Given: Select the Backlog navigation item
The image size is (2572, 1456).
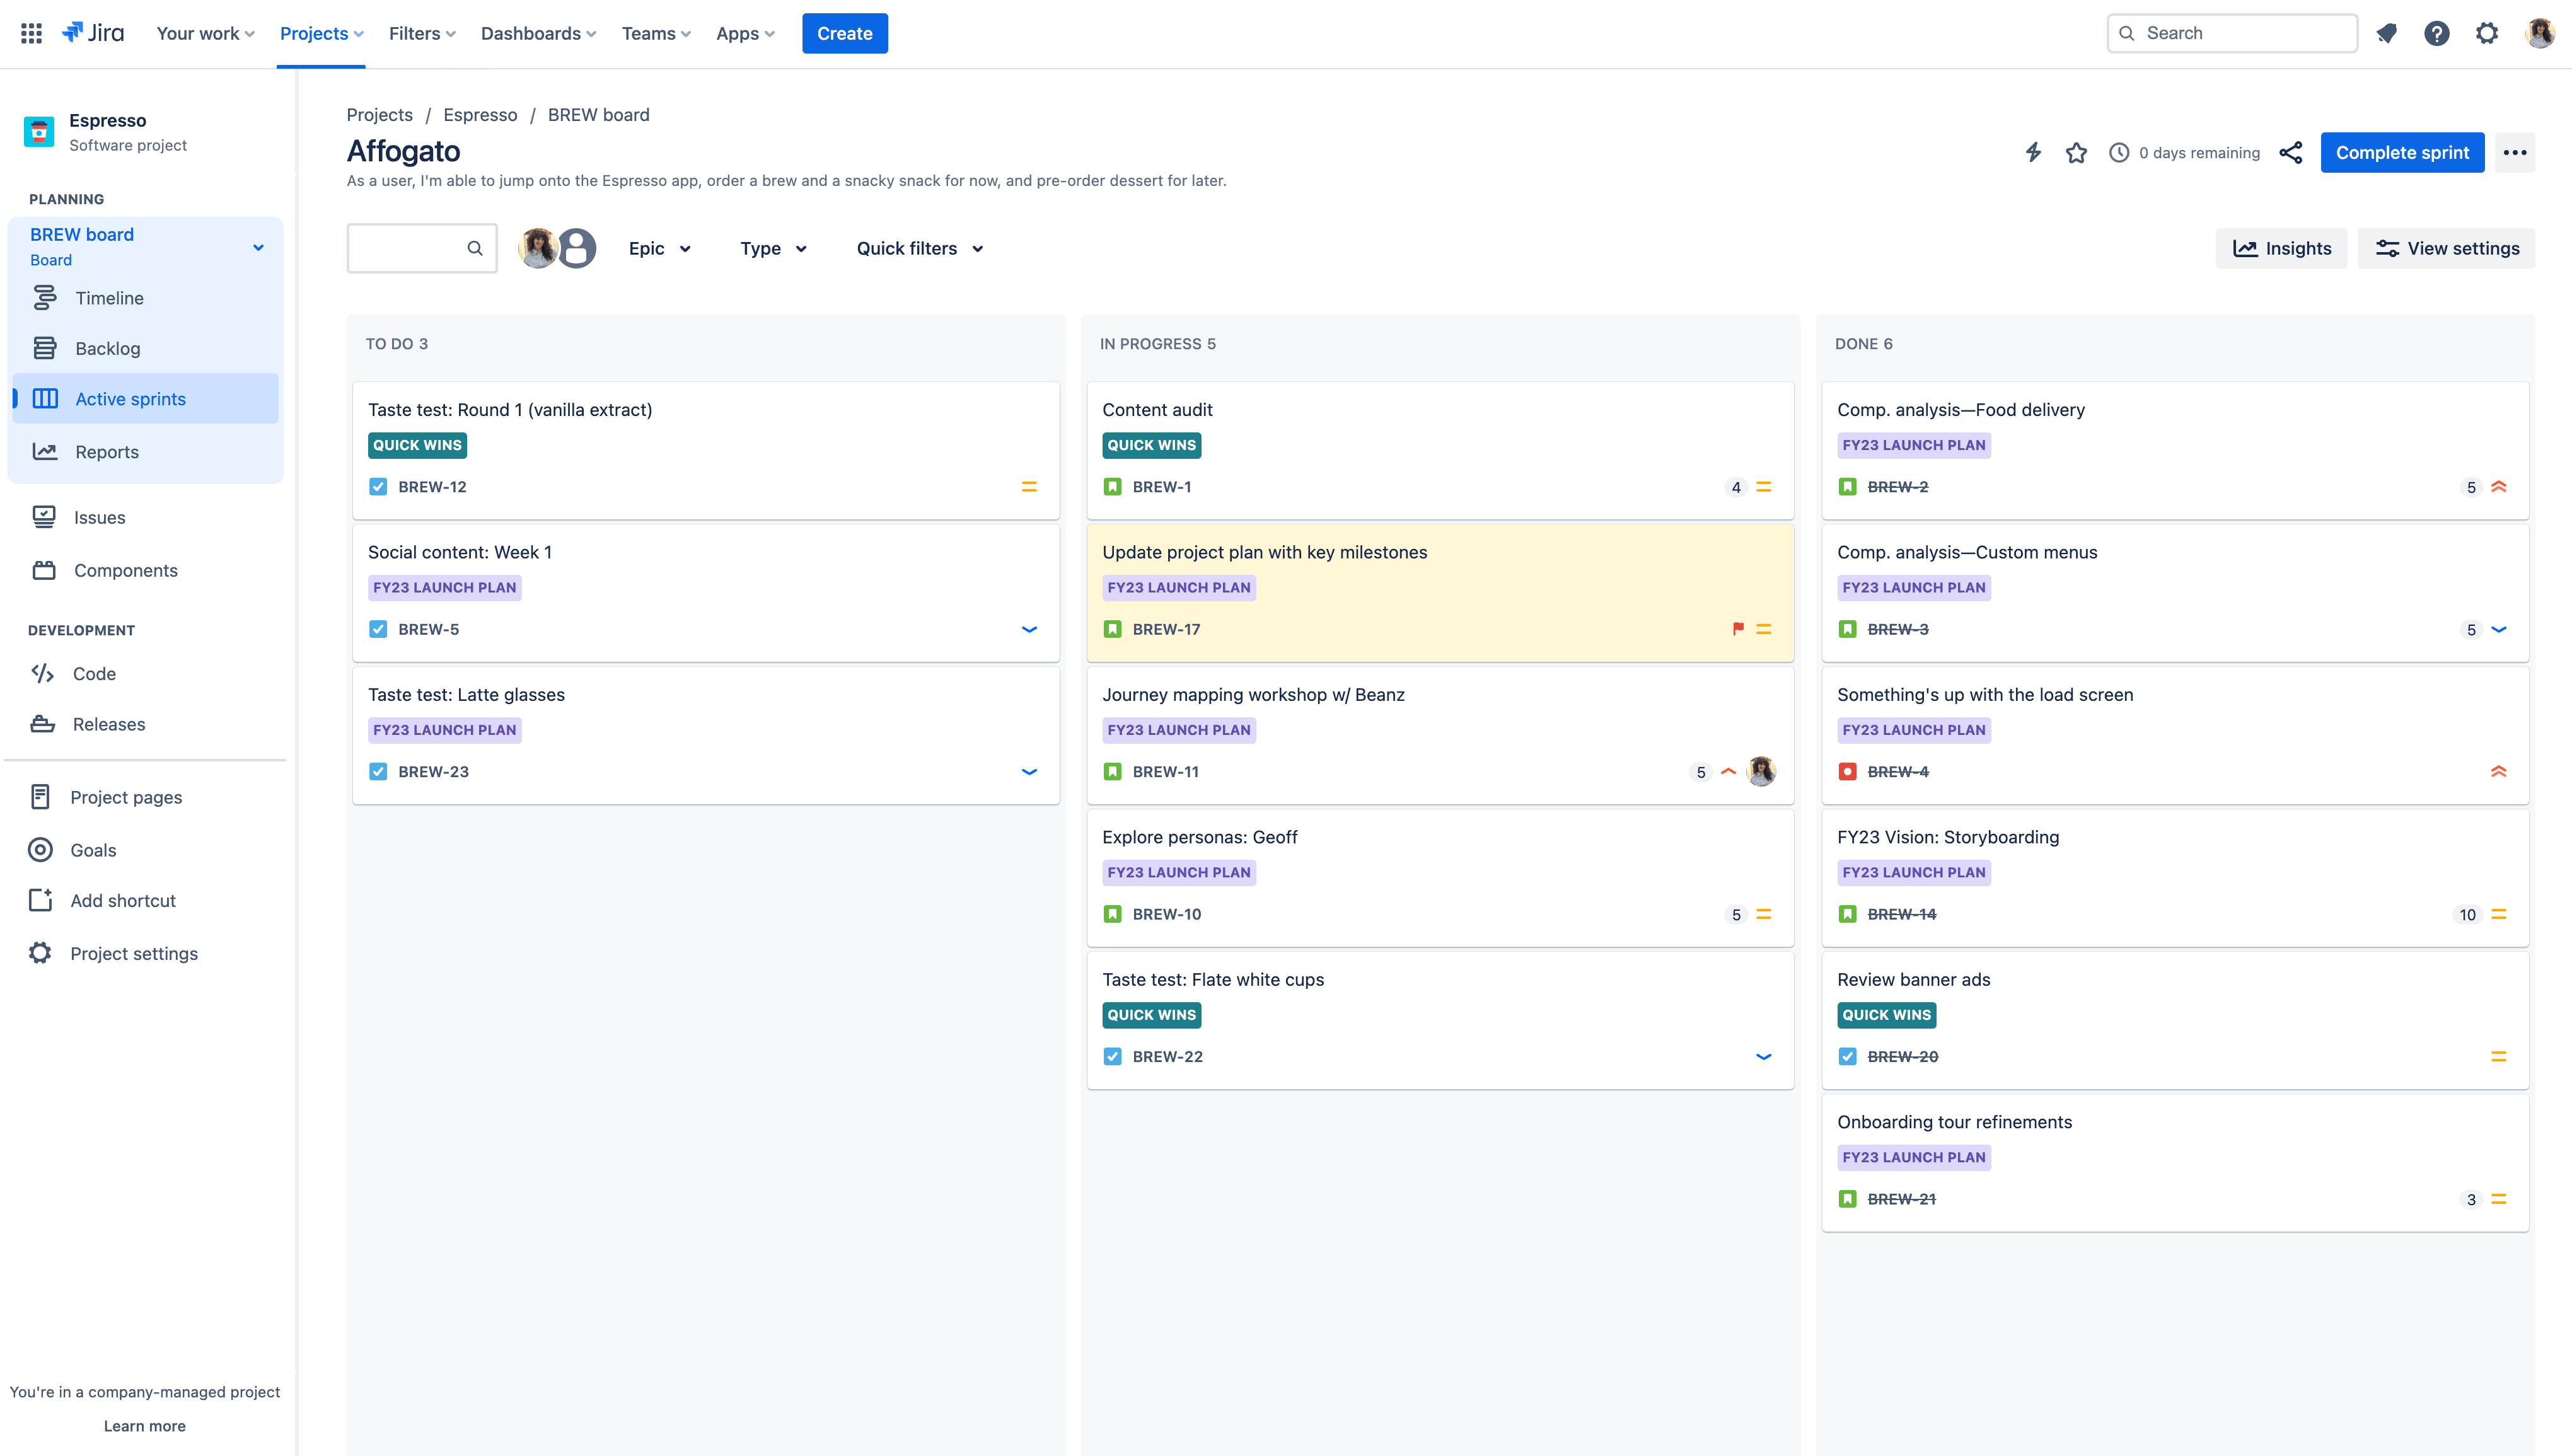Looking at the screenshot, I should [106, 346].
